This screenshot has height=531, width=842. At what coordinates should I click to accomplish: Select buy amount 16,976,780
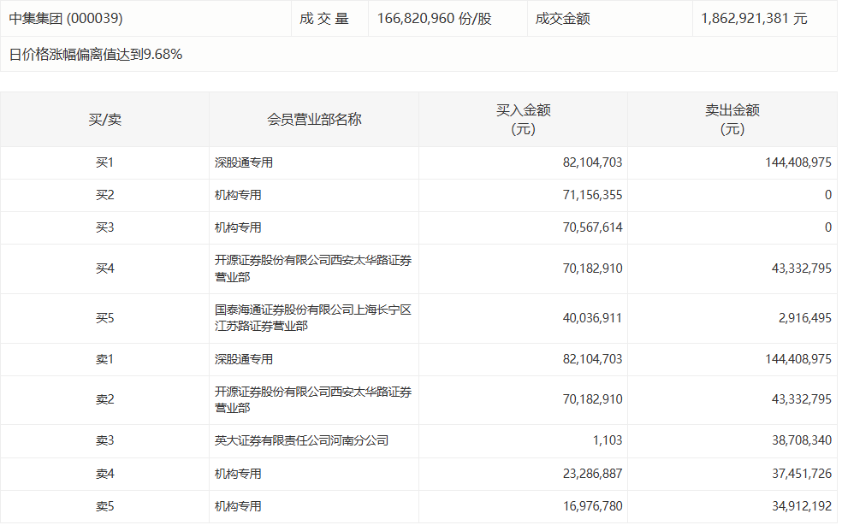click(592, 506)
